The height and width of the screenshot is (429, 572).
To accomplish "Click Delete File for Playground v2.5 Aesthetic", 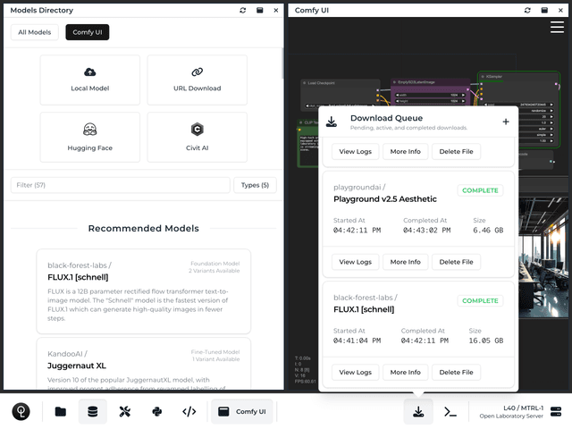I will [456, 262].
